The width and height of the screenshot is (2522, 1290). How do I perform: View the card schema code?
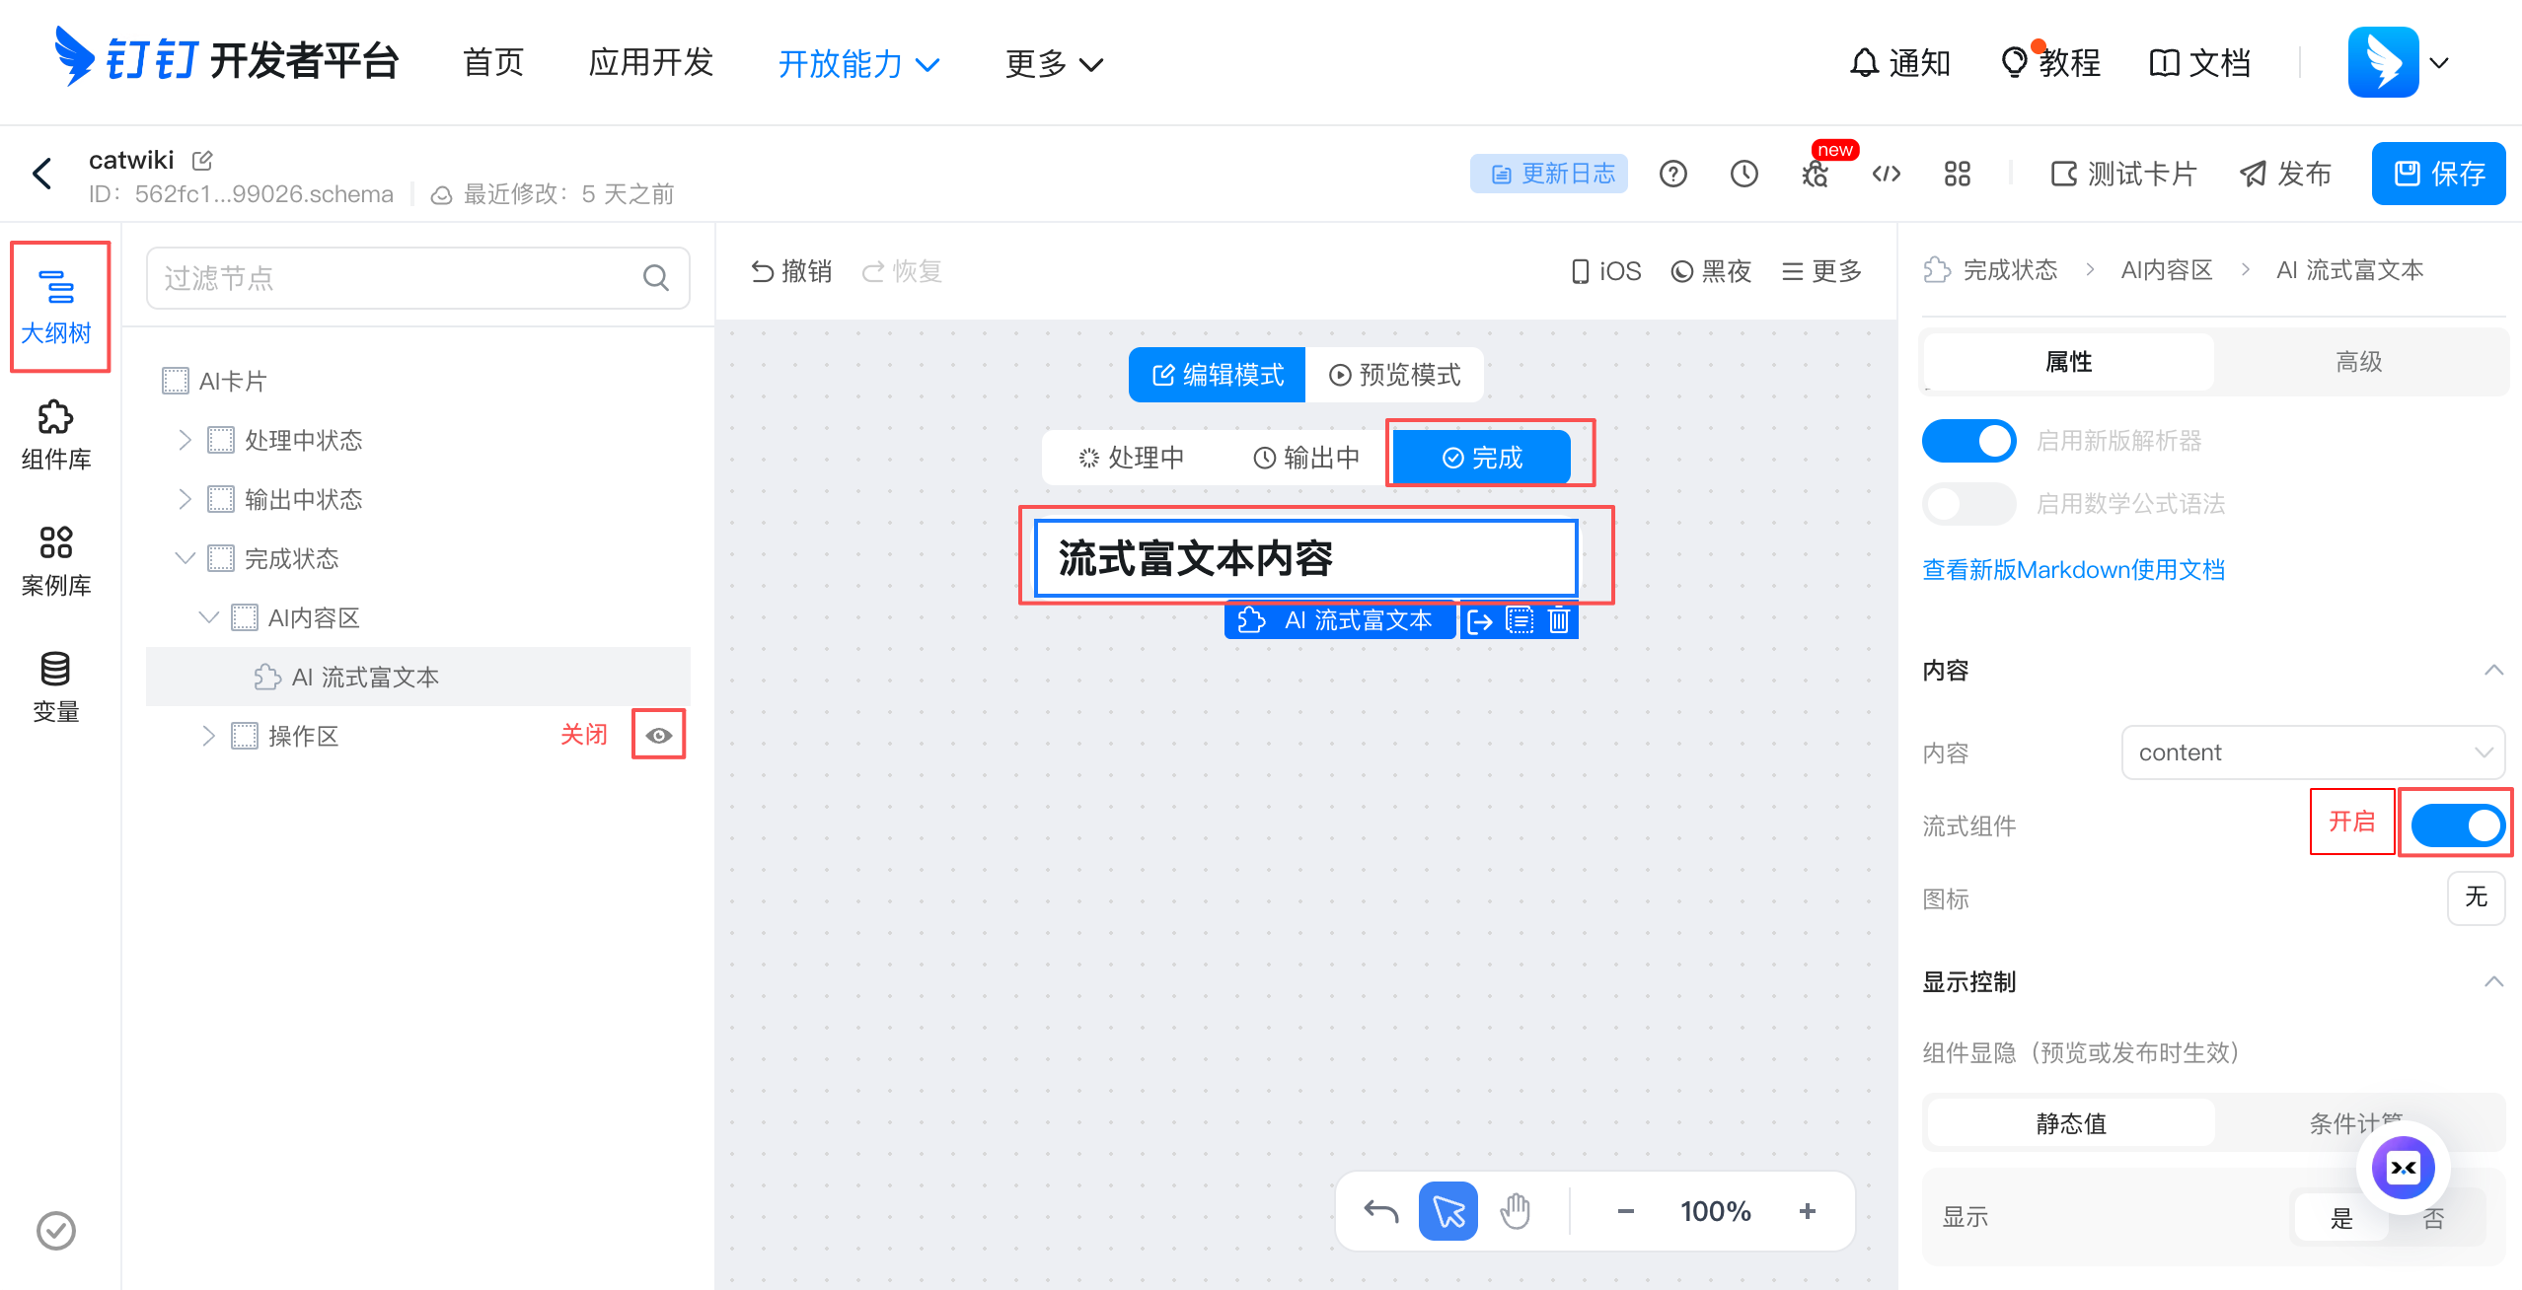tap(1886, 174)
